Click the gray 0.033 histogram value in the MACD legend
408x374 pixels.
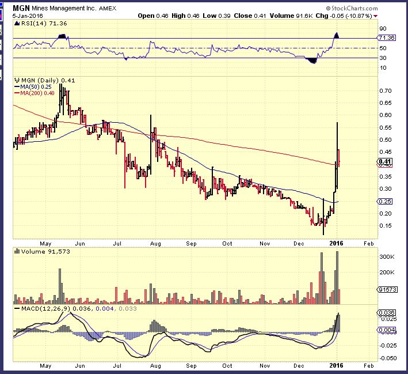pyautogui.click(x=128, y=309)
